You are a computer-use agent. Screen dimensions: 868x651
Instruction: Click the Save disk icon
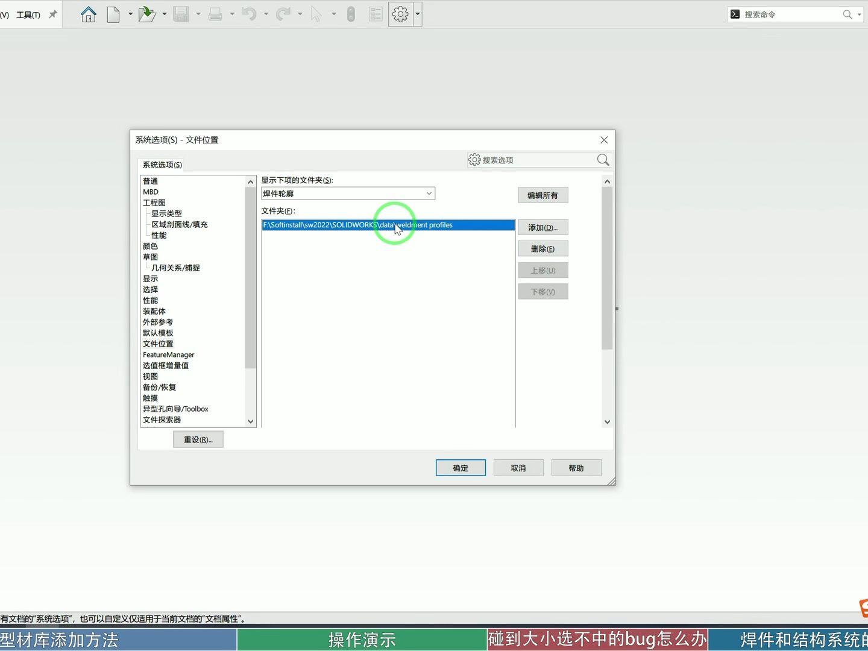(x=181, y=14)
